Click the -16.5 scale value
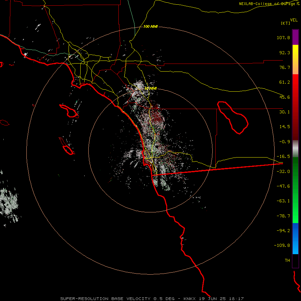 click(283, 157)
